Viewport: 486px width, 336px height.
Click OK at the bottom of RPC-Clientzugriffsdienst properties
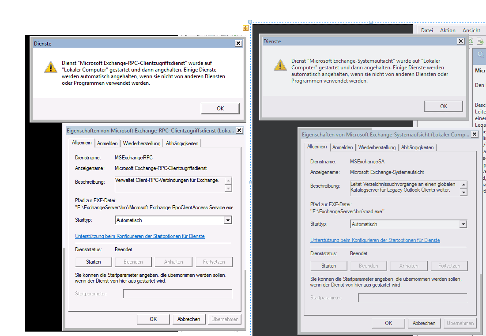(x=153, y=319)
